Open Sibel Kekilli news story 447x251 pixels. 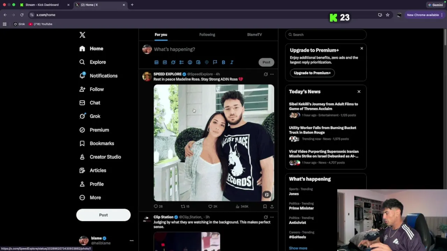click(x=325, y=109)
